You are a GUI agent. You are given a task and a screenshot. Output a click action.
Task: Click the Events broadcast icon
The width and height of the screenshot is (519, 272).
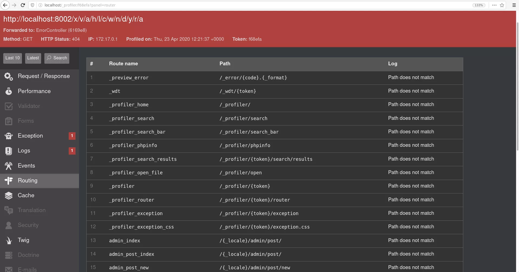pos(9,166)
